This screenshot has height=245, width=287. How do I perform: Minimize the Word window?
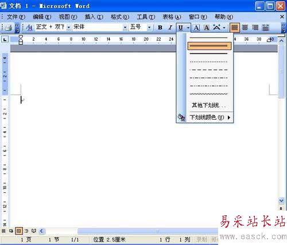coord(259,6)
